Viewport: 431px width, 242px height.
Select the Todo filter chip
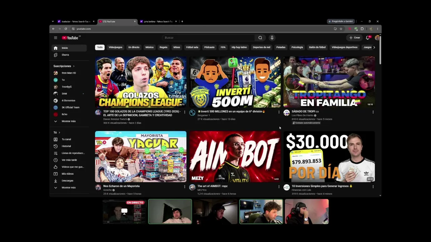pyautogui.click(x=100, y=47)
